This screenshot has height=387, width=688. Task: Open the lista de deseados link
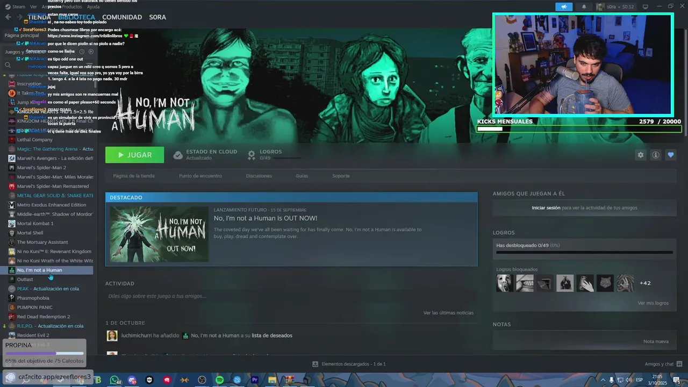(272, 335)
